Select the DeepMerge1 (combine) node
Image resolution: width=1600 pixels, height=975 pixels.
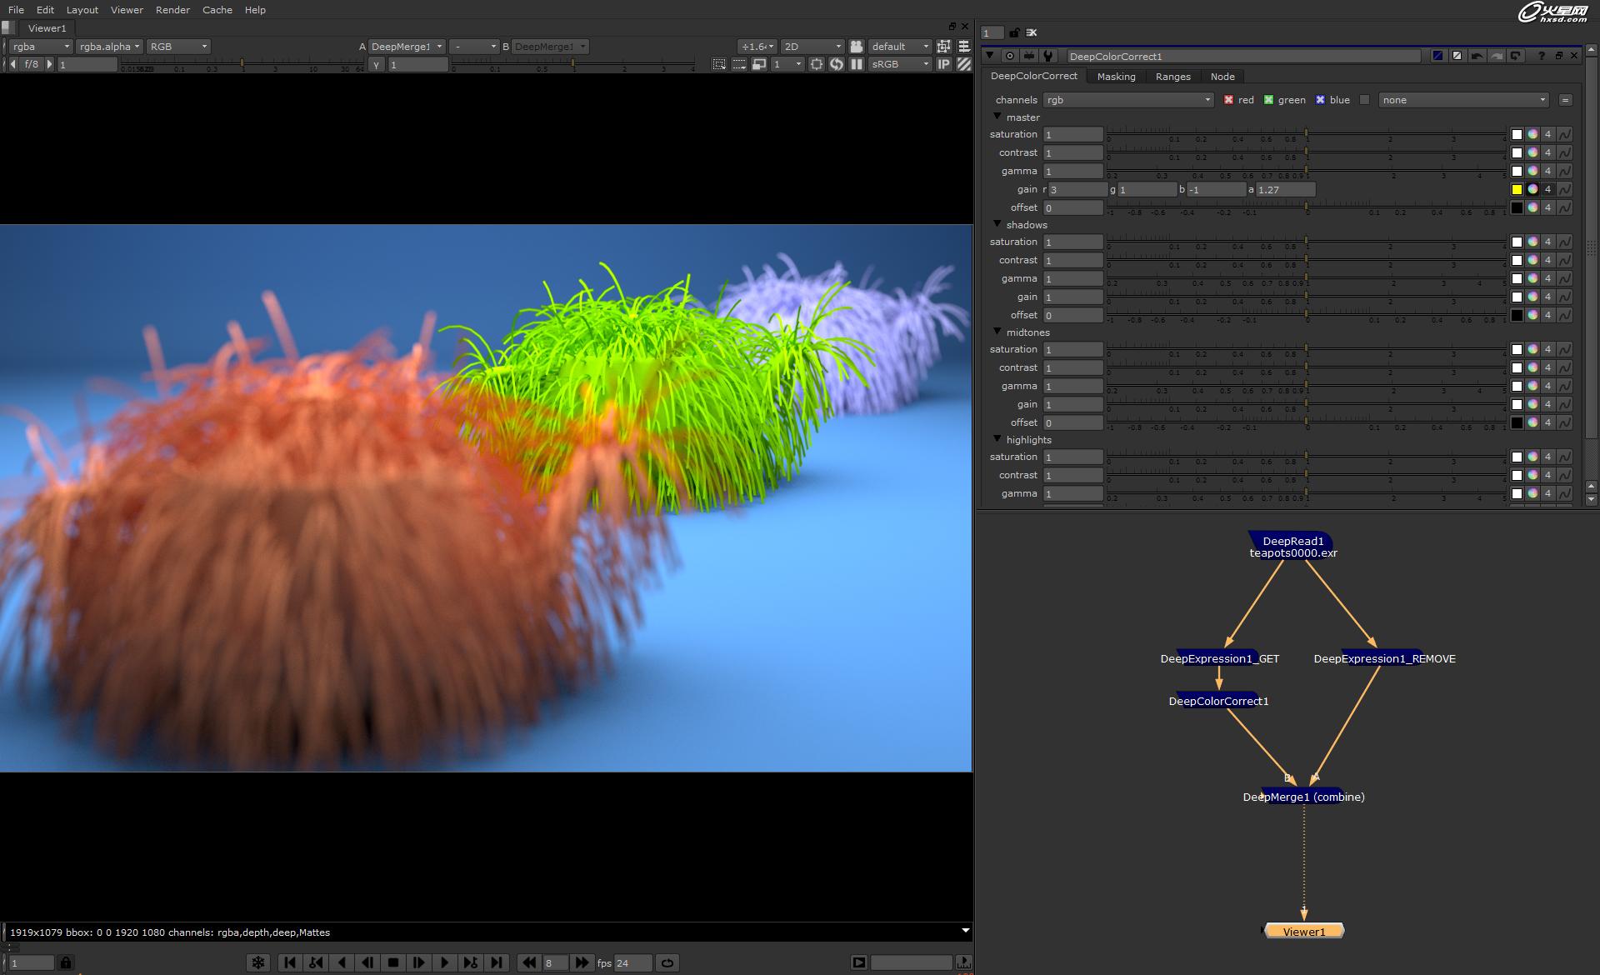click(1303, 797)
